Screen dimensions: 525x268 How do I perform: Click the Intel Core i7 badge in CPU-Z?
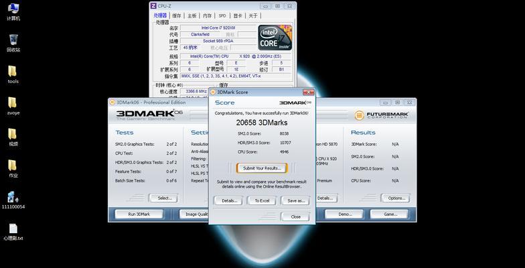[275, 38]
